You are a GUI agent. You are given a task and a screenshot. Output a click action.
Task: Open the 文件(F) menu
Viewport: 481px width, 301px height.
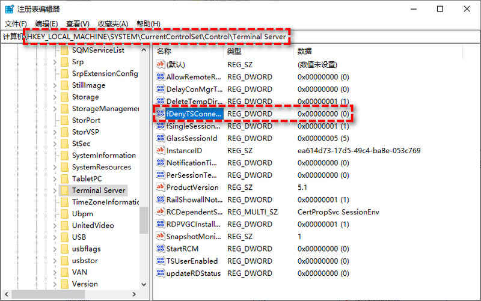[x=16, y=23]
